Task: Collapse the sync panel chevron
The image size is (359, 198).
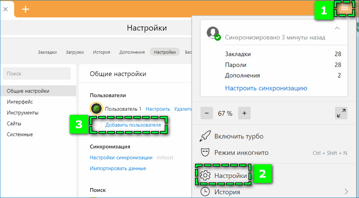Action: click(337, 28)
